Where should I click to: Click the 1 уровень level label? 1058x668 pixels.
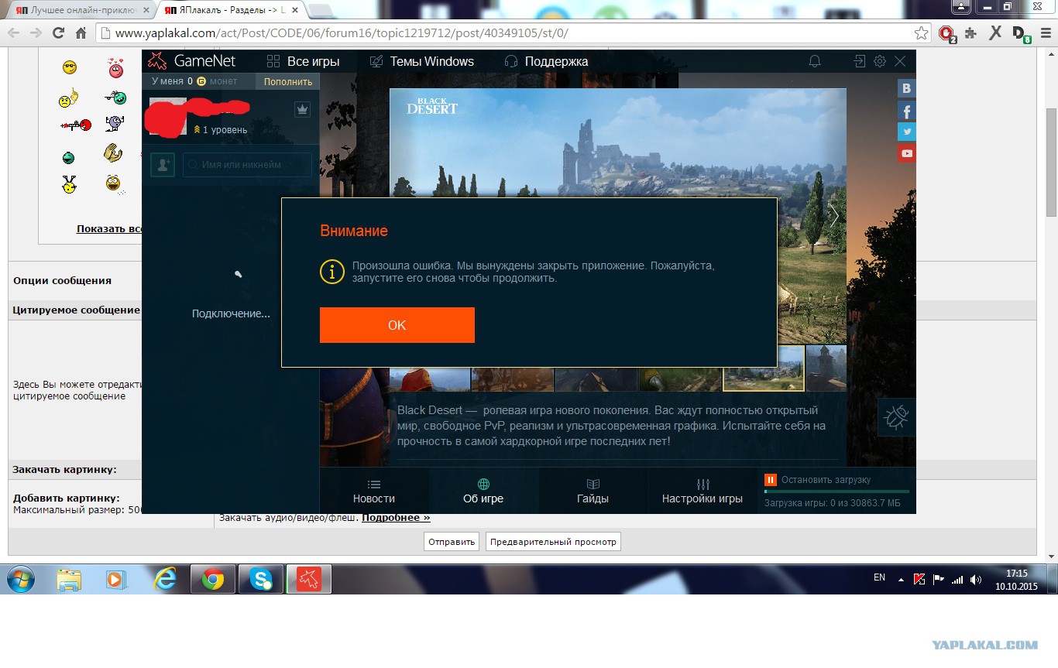pyautogui.click(x=220, y=130)
